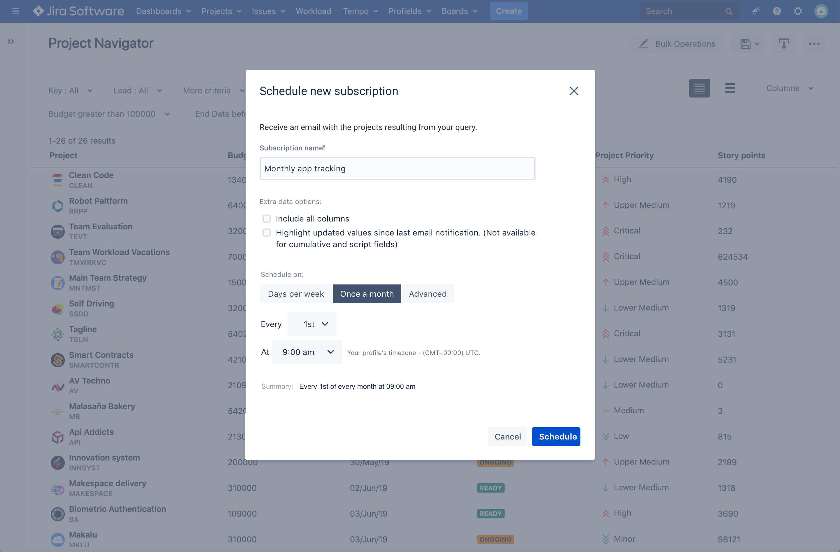Click the announcements megaphone icon

pyautogui.click(x=756, y=11)
